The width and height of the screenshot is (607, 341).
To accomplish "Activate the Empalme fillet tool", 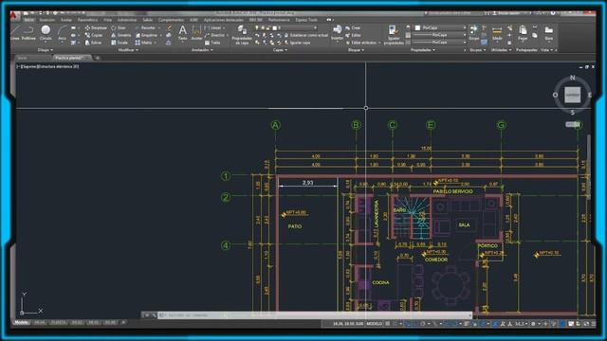I will tap(146, 35).
